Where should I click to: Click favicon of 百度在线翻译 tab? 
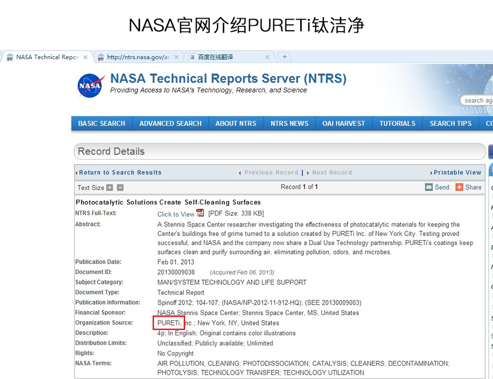[192, 57]
